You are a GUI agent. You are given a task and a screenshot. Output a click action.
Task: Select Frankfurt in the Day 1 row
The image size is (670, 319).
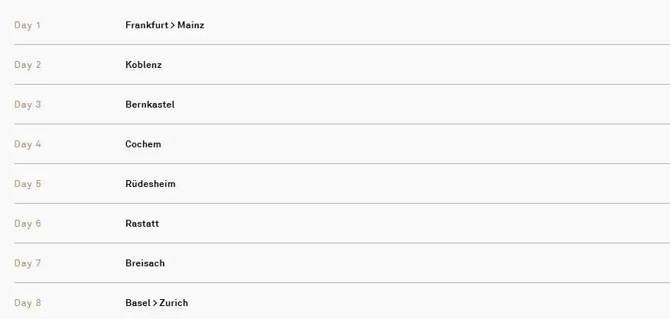coord(147,25)
